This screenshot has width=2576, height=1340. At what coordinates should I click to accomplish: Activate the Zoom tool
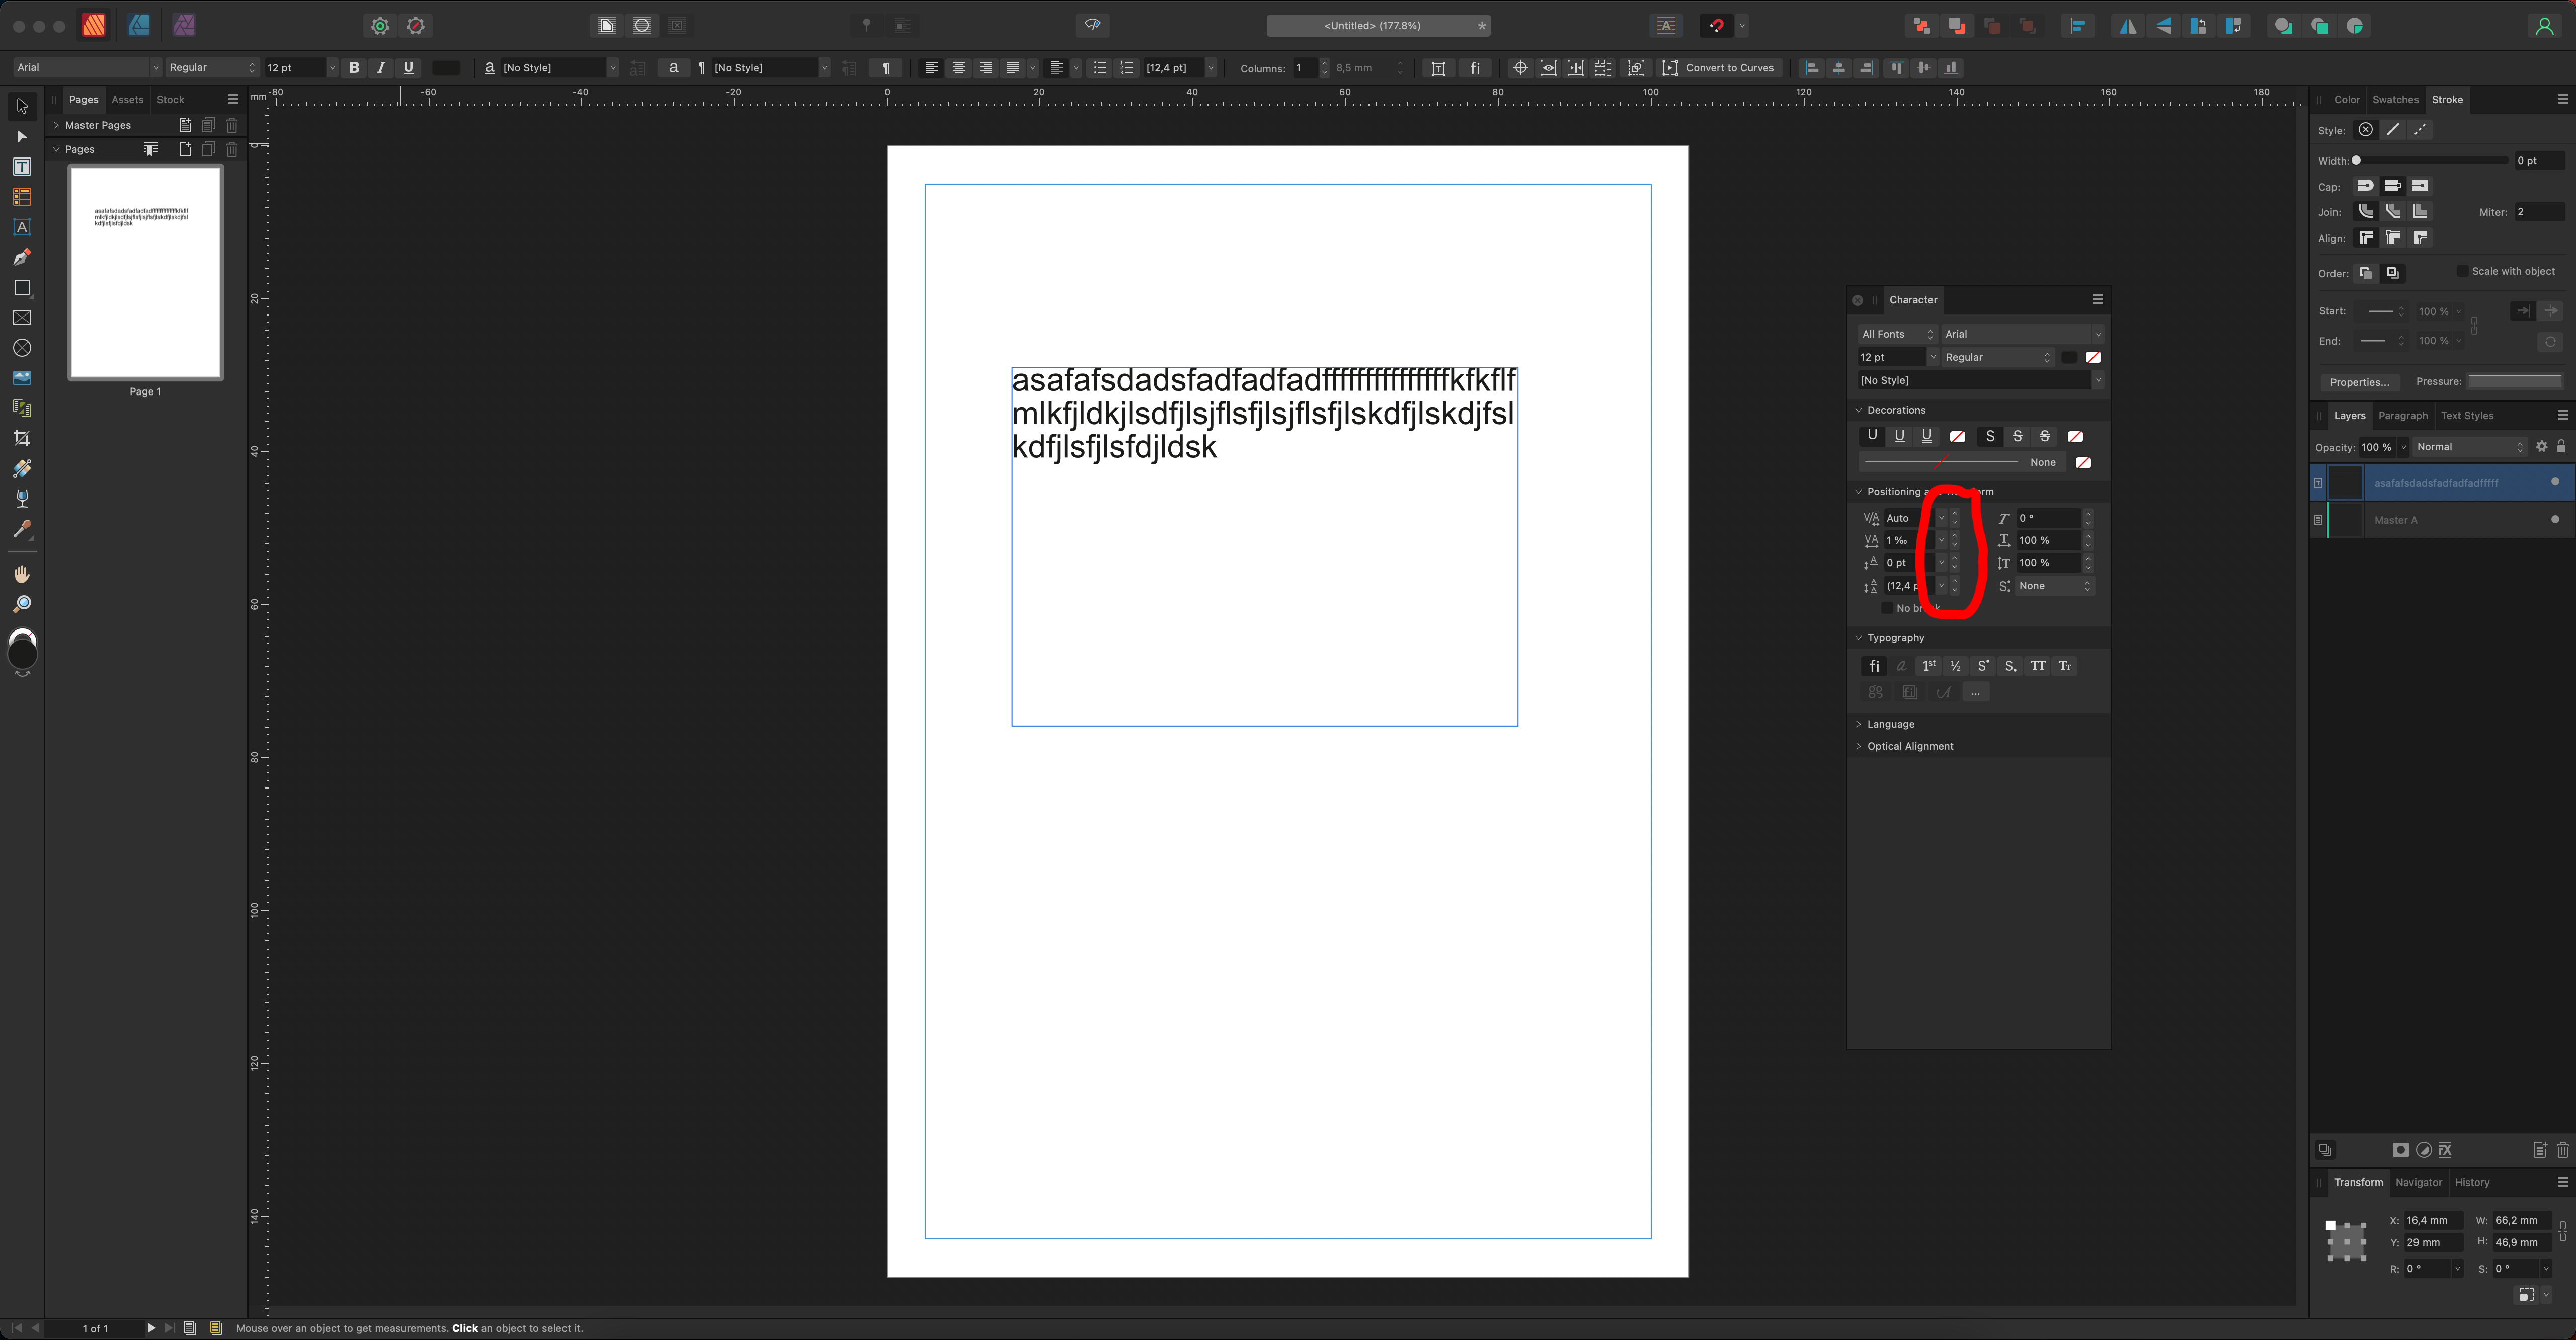(22, 604)
